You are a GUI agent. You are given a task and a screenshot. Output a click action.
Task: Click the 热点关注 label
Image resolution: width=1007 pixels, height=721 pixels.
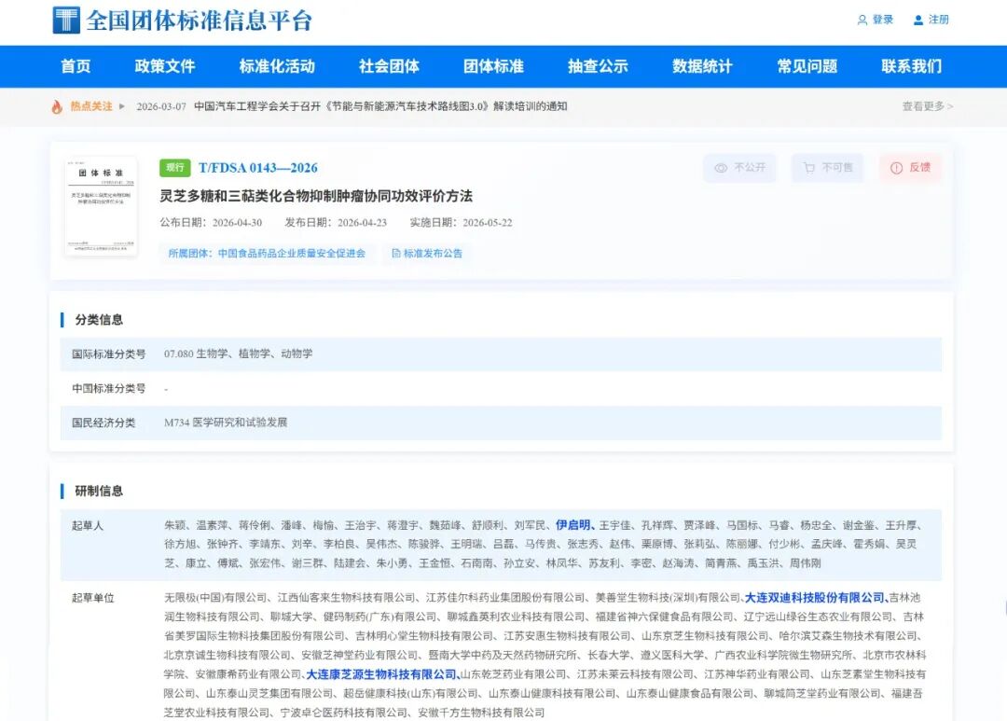91,106
